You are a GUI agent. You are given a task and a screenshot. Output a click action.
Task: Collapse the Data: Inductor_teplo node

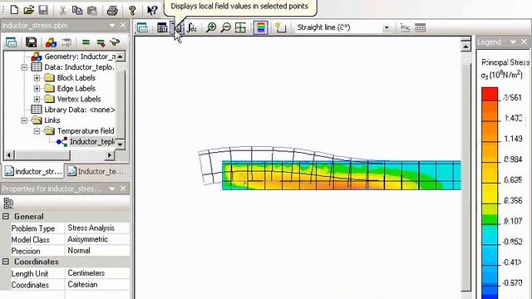click(24, 67)
